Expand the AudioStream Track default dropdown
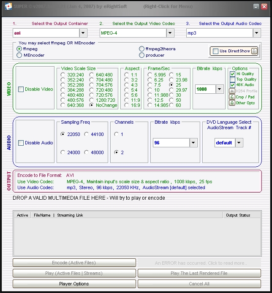 click(x=239, y=143)
